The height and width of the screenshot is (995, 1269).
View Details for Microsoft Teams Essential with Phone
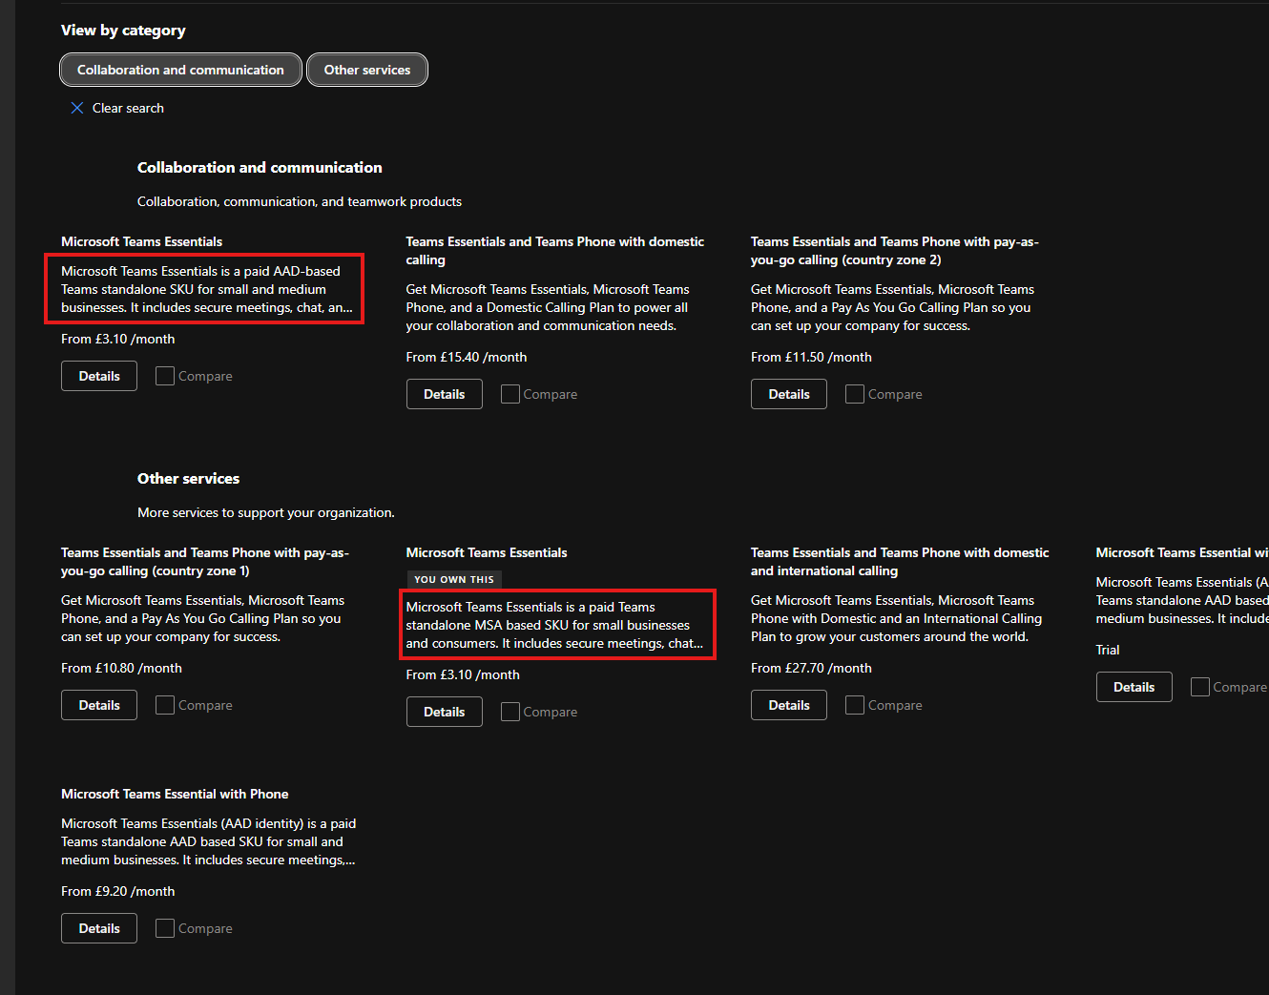(99, 928)
